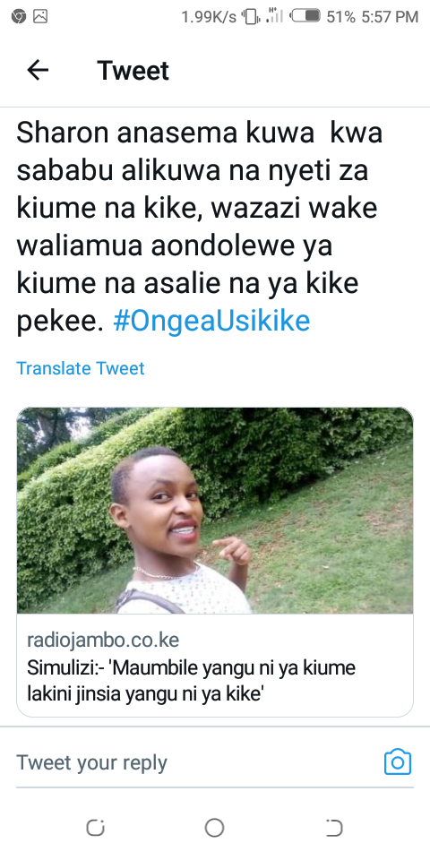The image size is (430, 860).
Task: Tap the tweet body text about Sharon
Action: [x=200, y=227]
